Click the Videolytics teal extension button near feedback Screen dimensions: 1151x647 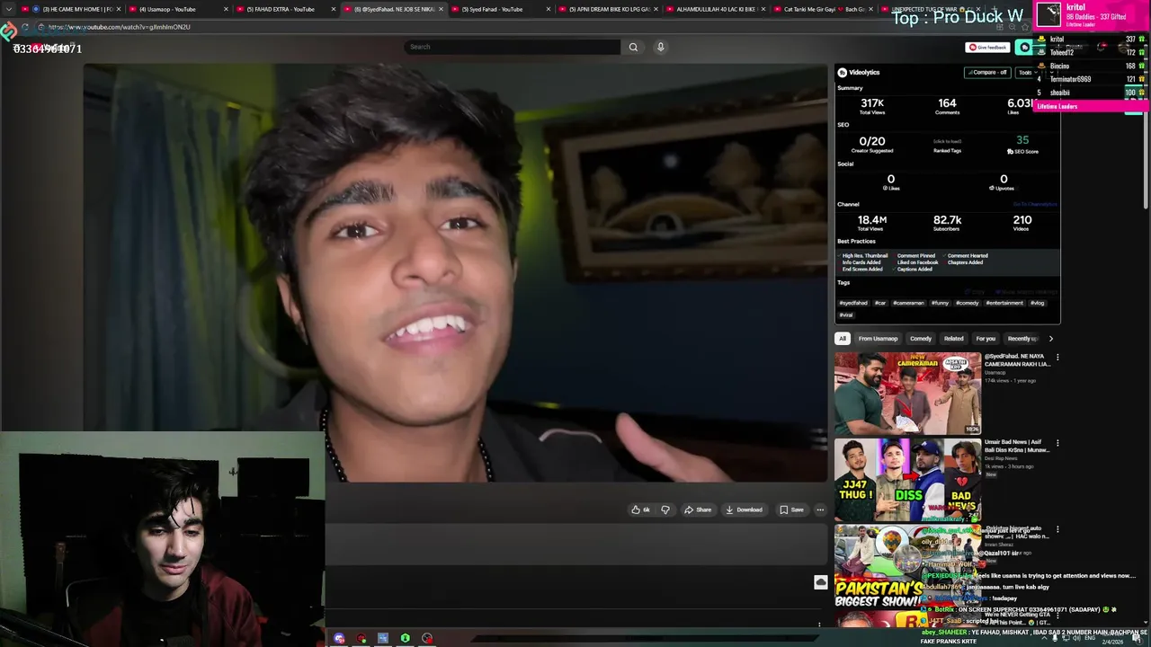pos(1024,48)
